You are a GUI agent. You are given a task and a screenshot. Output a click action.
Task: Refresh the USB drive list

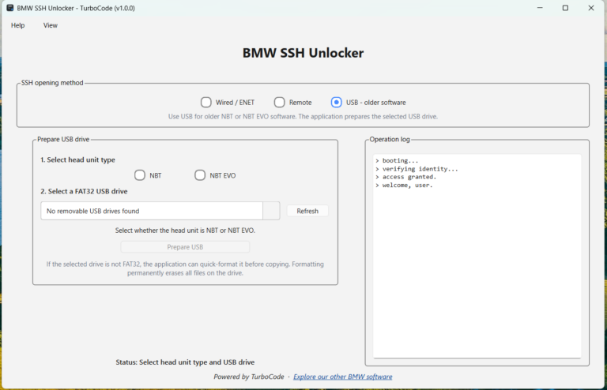(307, 211)
